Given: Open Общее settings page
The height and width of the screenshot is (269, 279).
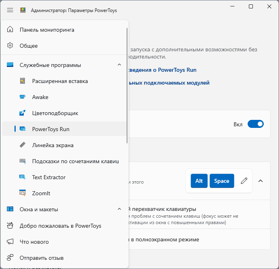Looking at the screenshot, I should (x=64, y=46).
